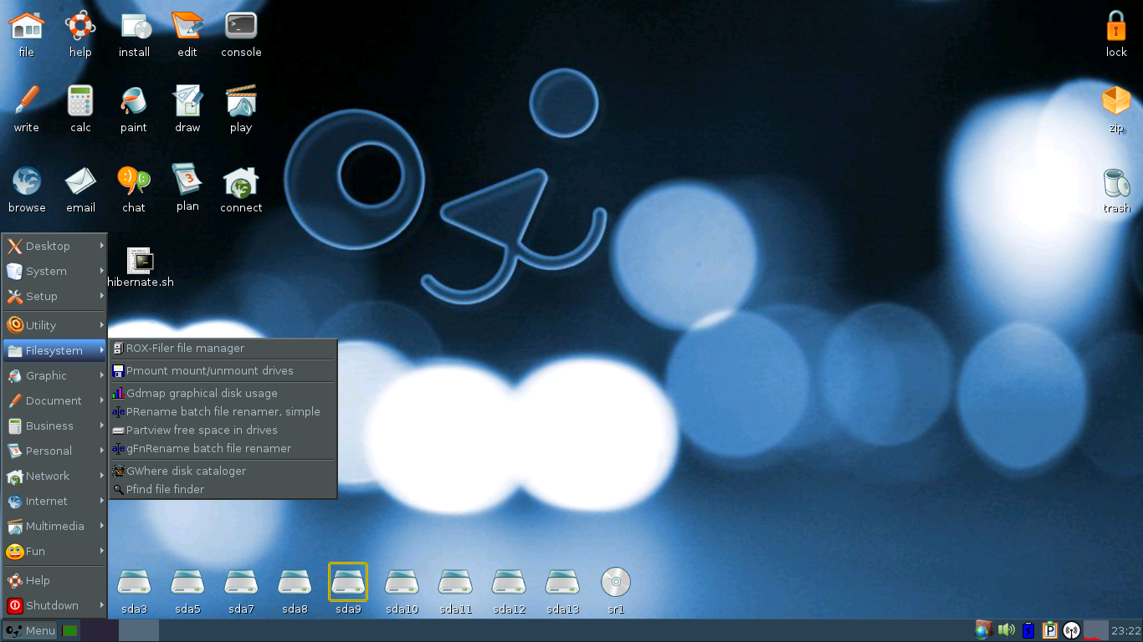This screenshot has height=642, width=1143.
Task: Open gFnRename batch file renamer
Action: pyautogui.click(x=223, y=448)
